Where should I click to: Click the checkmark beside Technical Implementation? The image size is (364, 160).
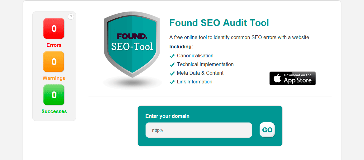tap(172, 65)
